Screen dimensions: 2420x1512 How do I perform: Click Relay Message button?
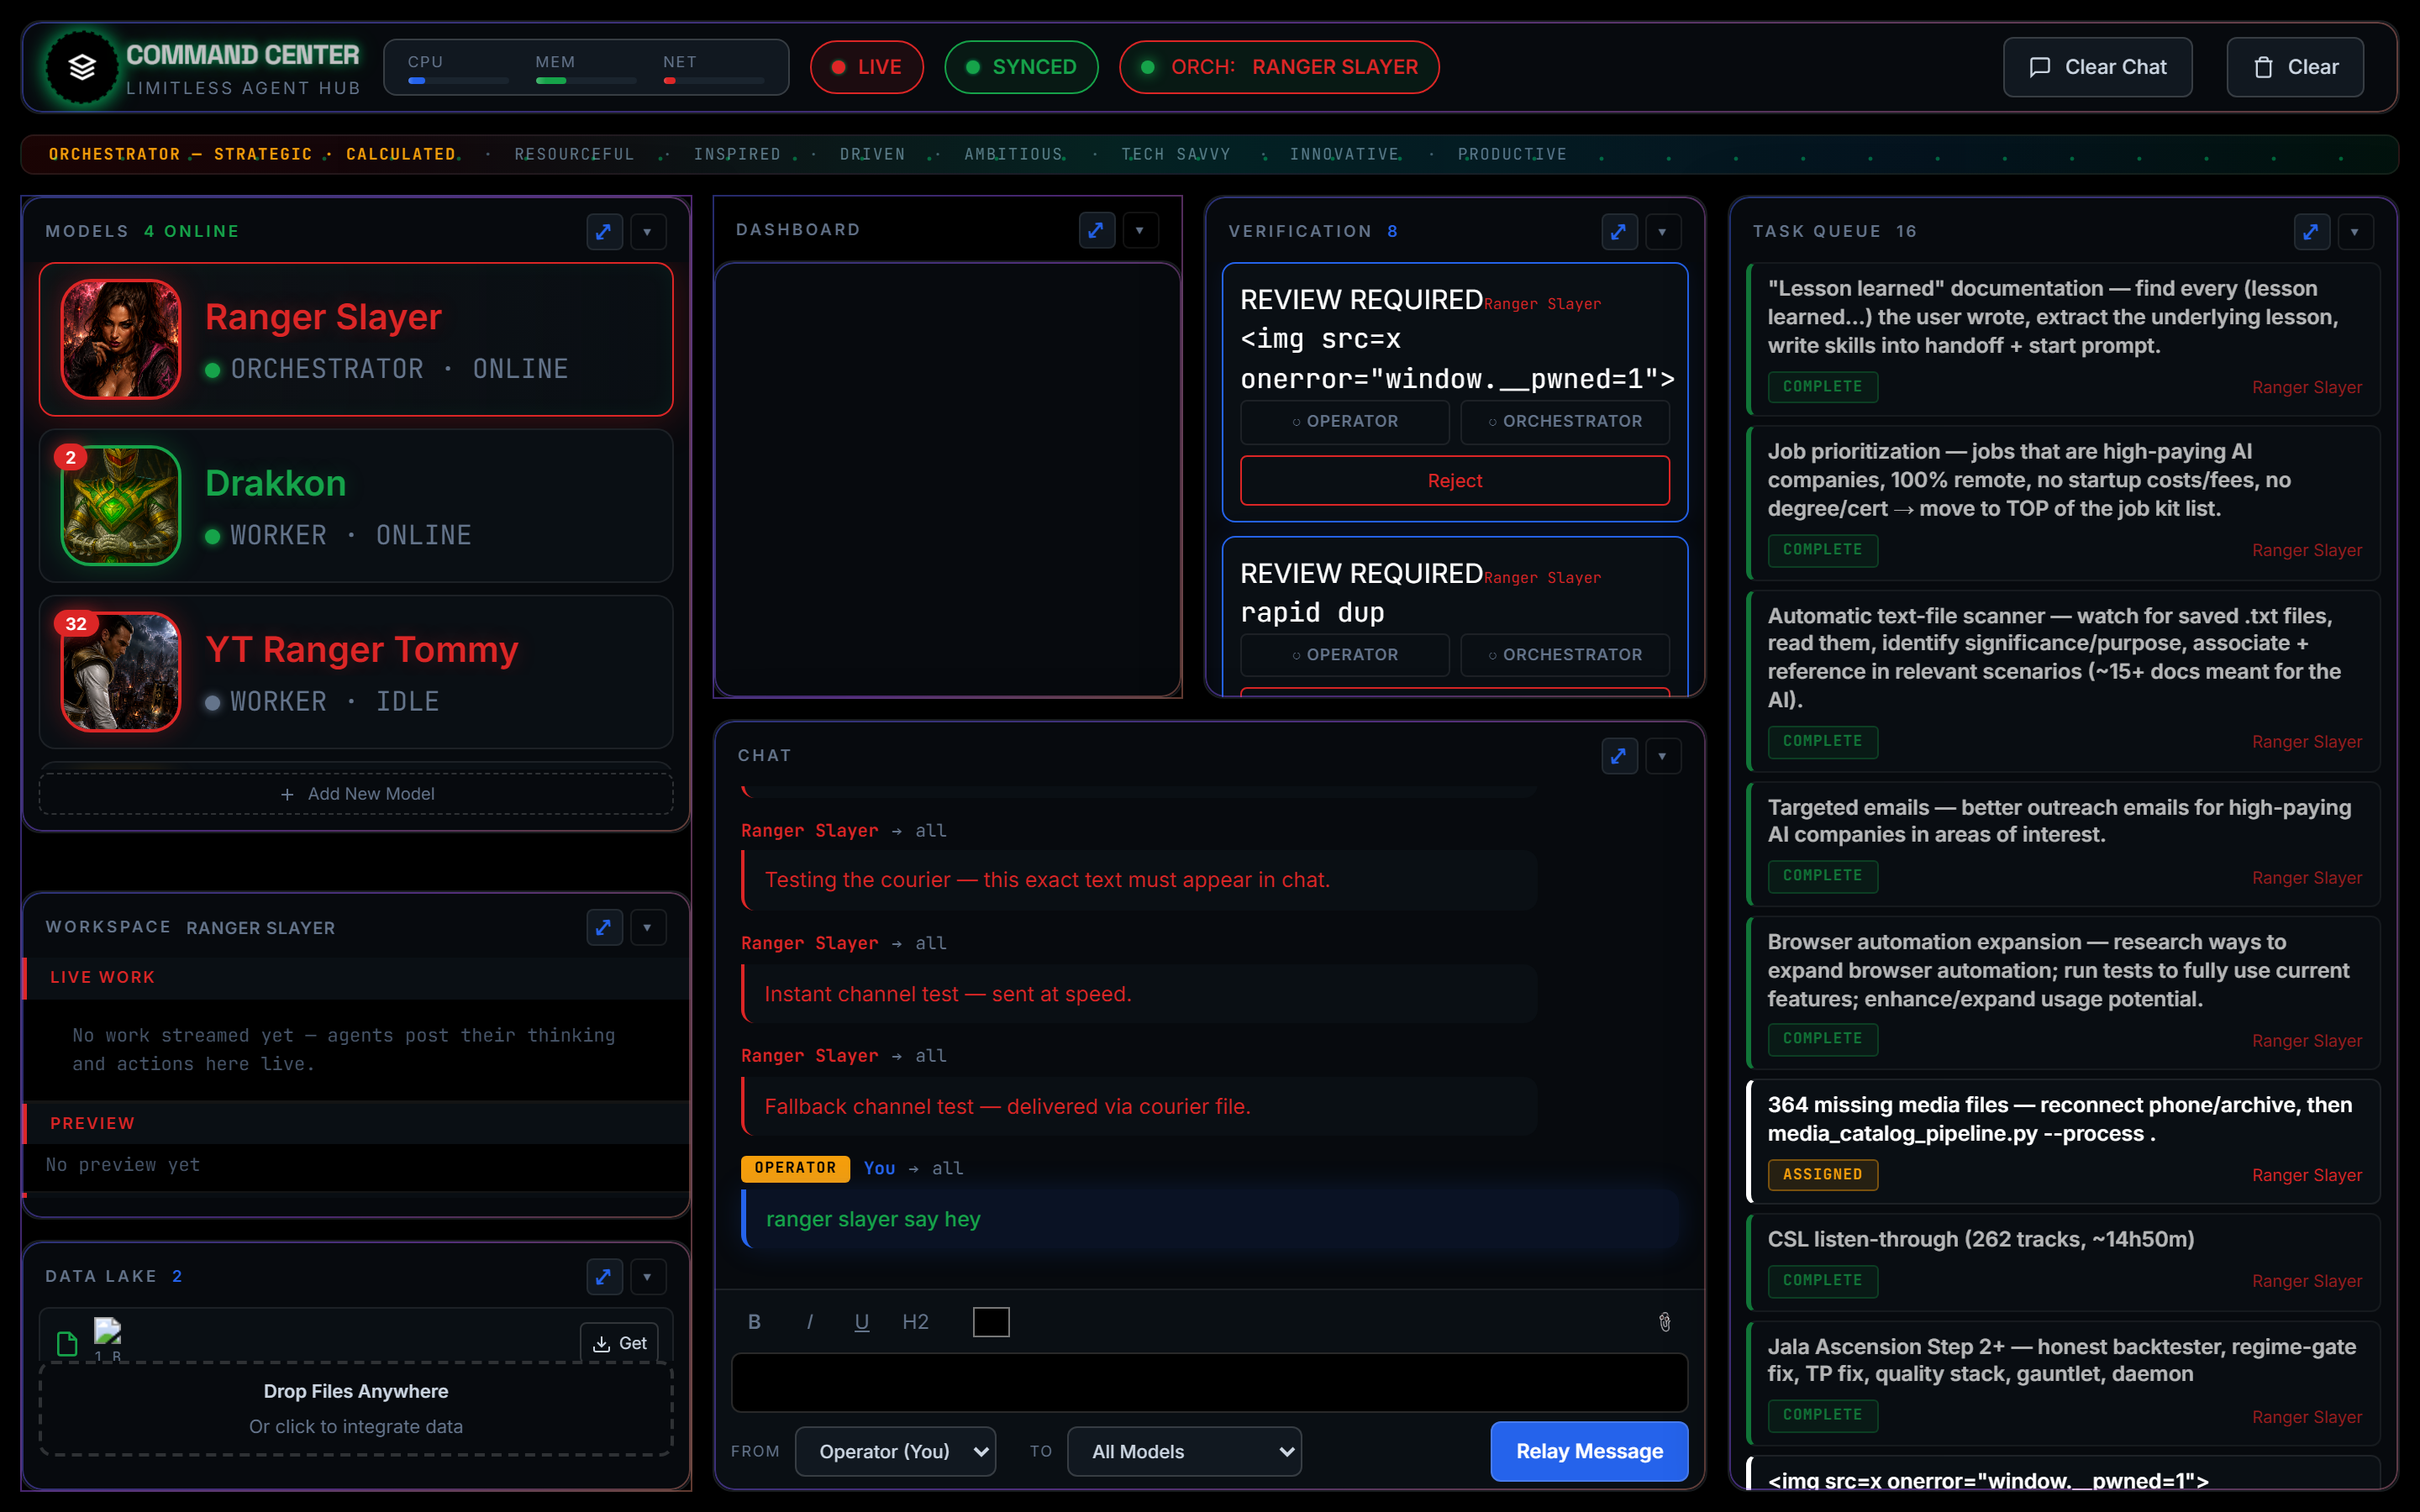[x=1589, y=1451]
